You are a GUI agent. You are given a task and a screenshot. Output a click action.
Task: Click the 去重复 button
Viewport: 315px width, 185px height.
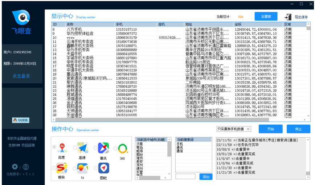pyautogui.click(x=266, y=16)
